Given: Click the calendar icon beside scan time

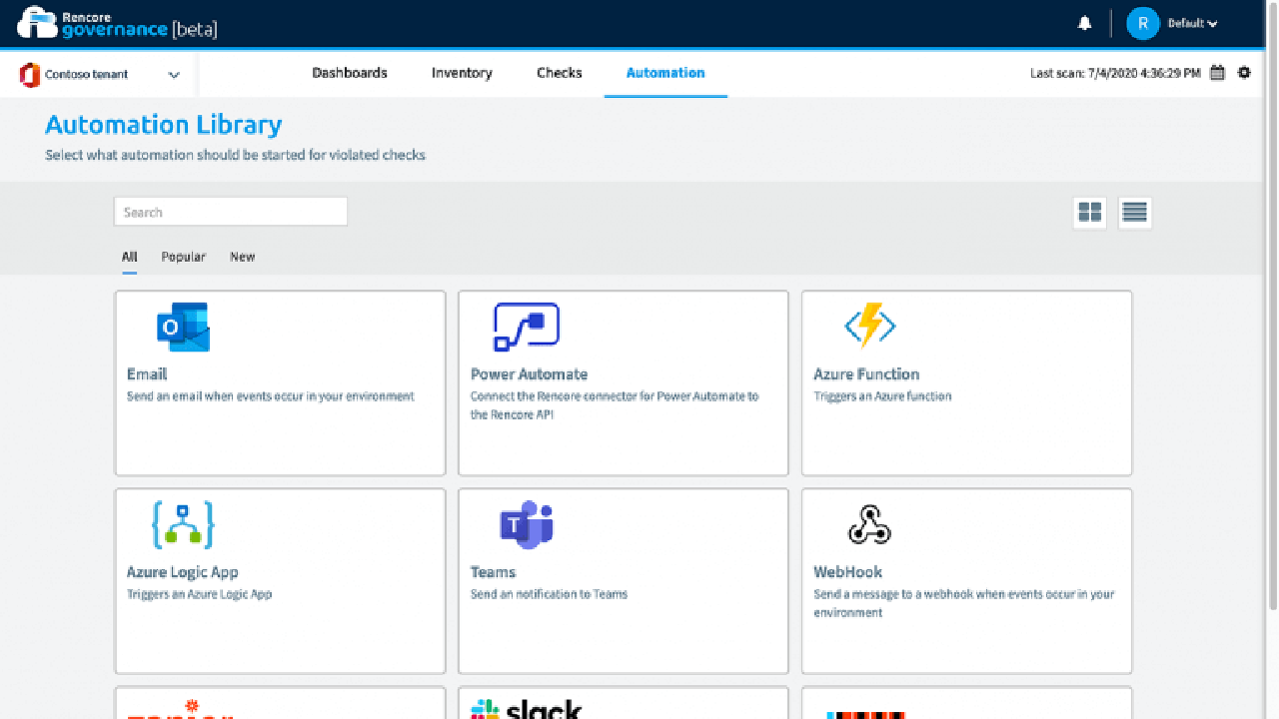Looking at the screenshot, I should 1217,73.
